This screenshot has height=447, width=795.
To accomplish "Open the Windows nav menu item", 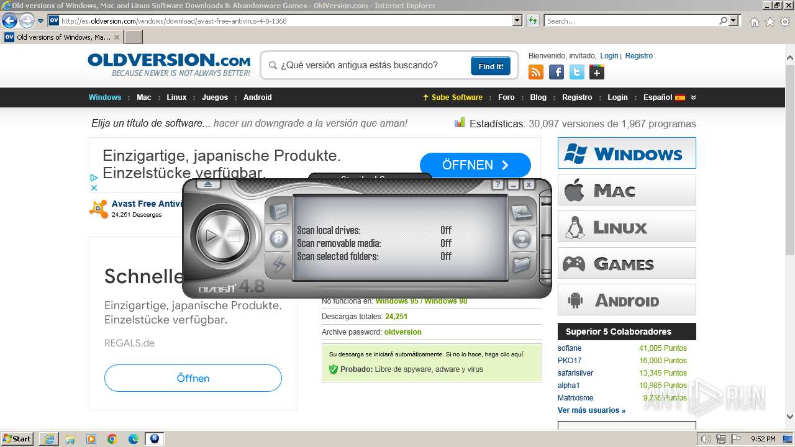I will click(105, 97).
